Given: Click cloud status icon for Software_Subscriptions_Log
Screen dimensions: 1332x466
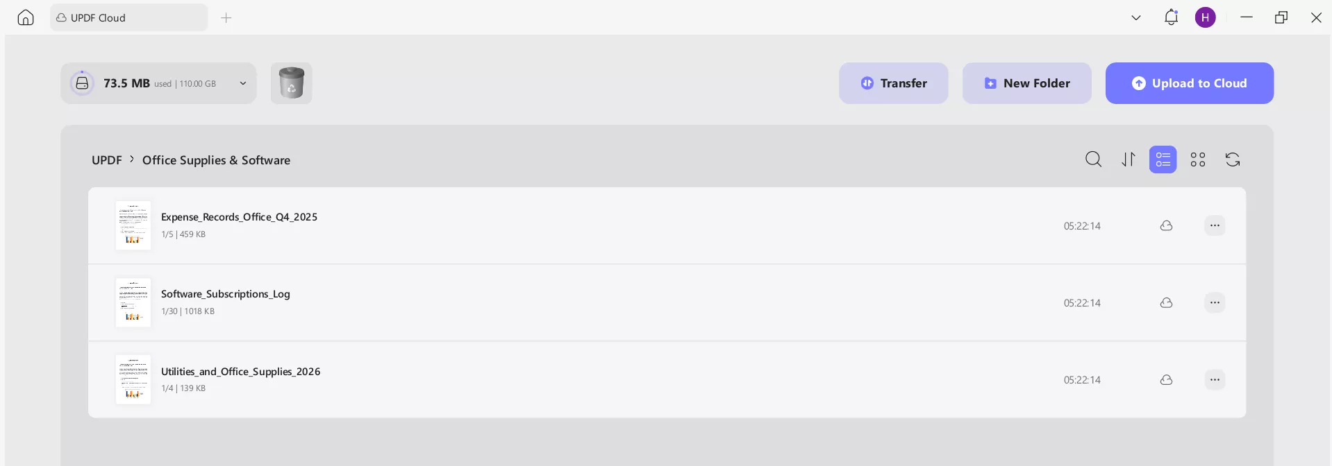Looking at the screenshot, I should pyautogui.click(x=1166, y=303).
